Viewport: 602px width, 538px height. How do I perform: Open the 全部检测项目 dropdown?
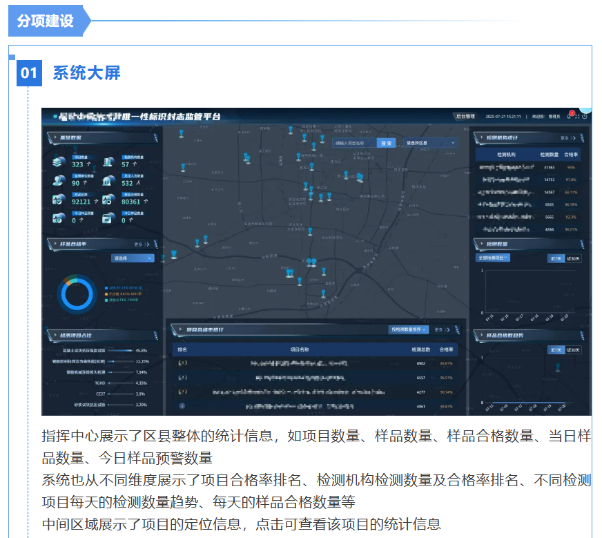(493, 258)
